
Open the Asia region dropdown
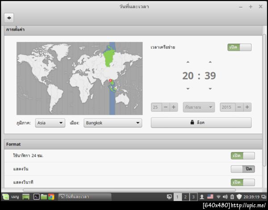coord(50,123)
